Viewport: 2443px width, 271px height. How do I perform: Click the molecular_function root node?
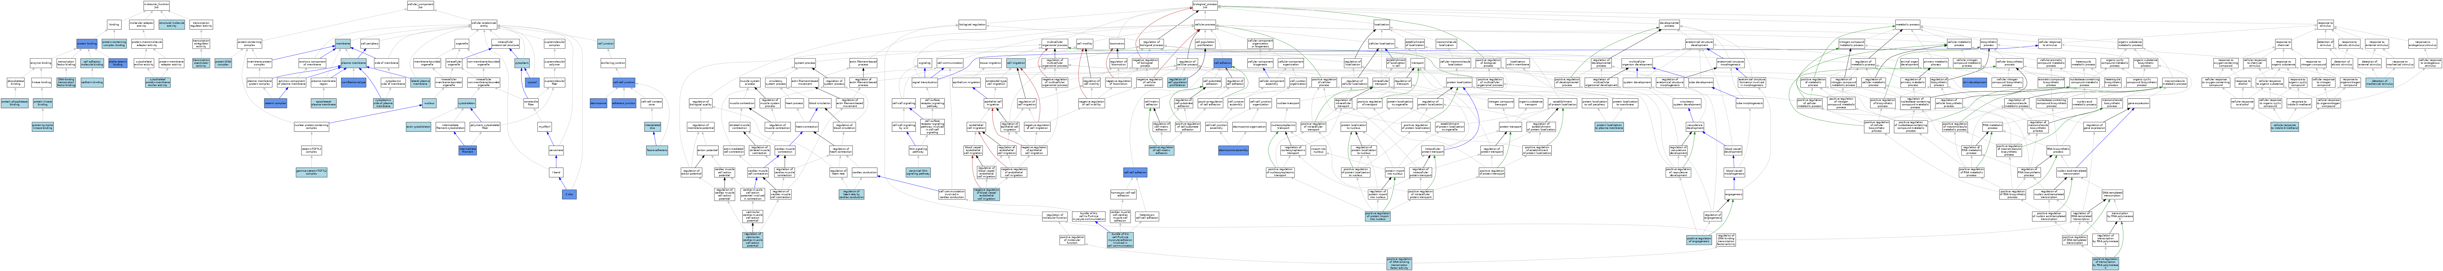point(157,6)
